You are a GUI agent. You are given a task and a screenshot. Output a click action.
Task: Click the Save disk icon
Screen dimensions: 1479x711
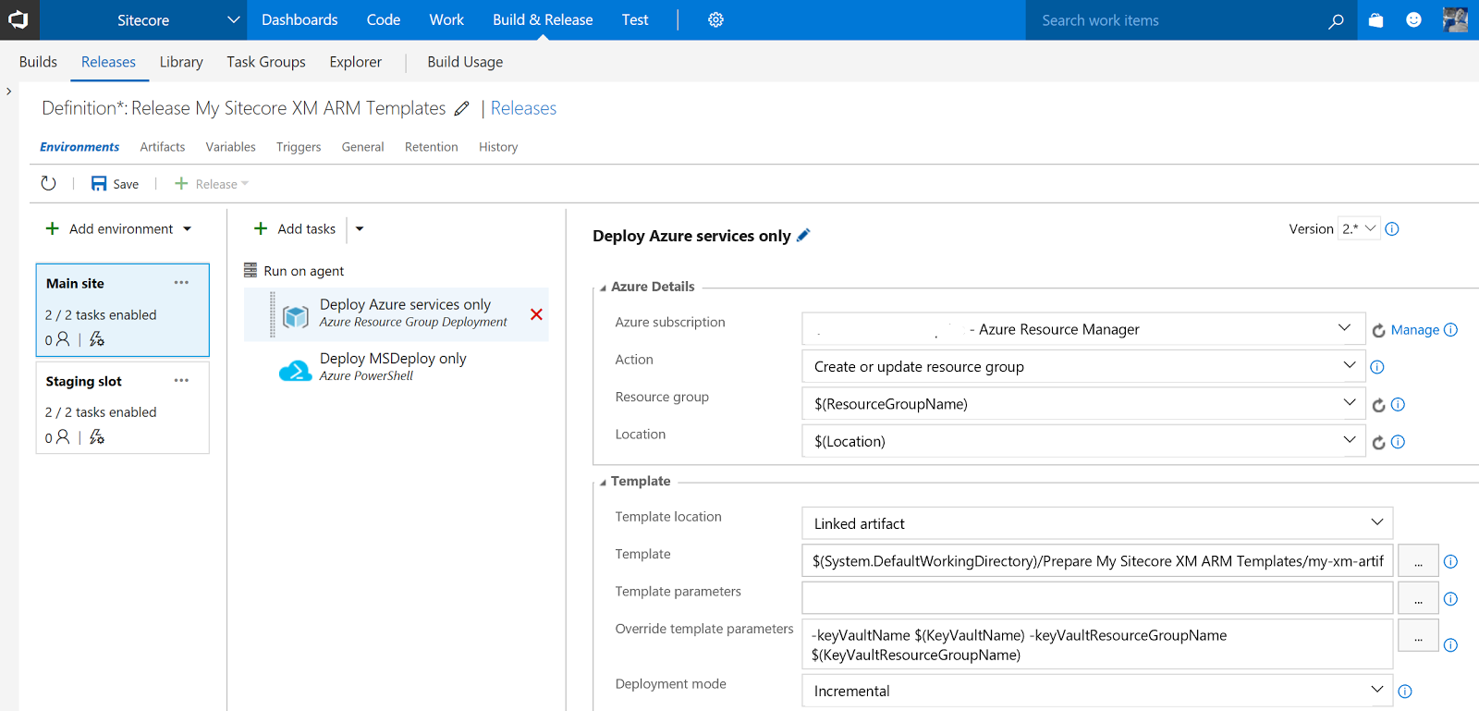coord(99,184)
